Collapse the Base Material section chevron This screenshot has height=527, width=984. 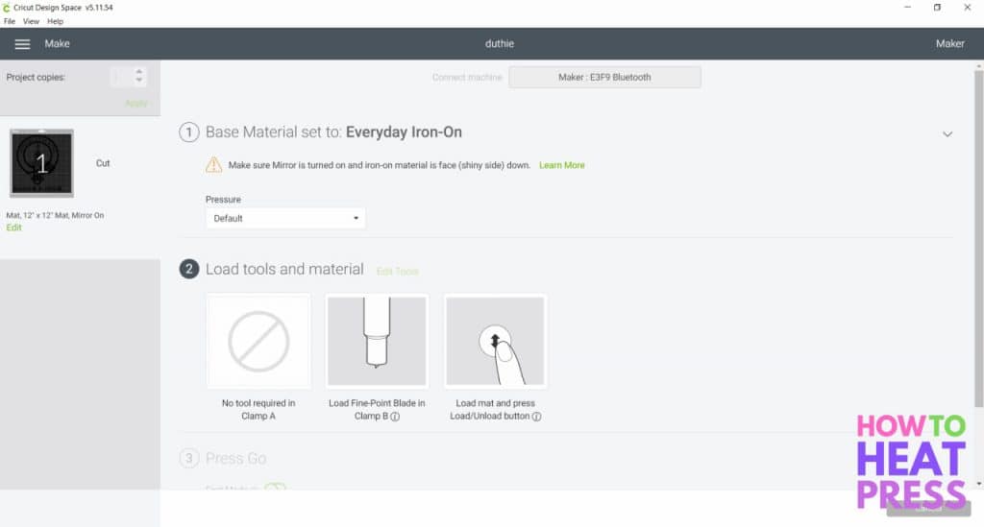click(x=947, y=133)
